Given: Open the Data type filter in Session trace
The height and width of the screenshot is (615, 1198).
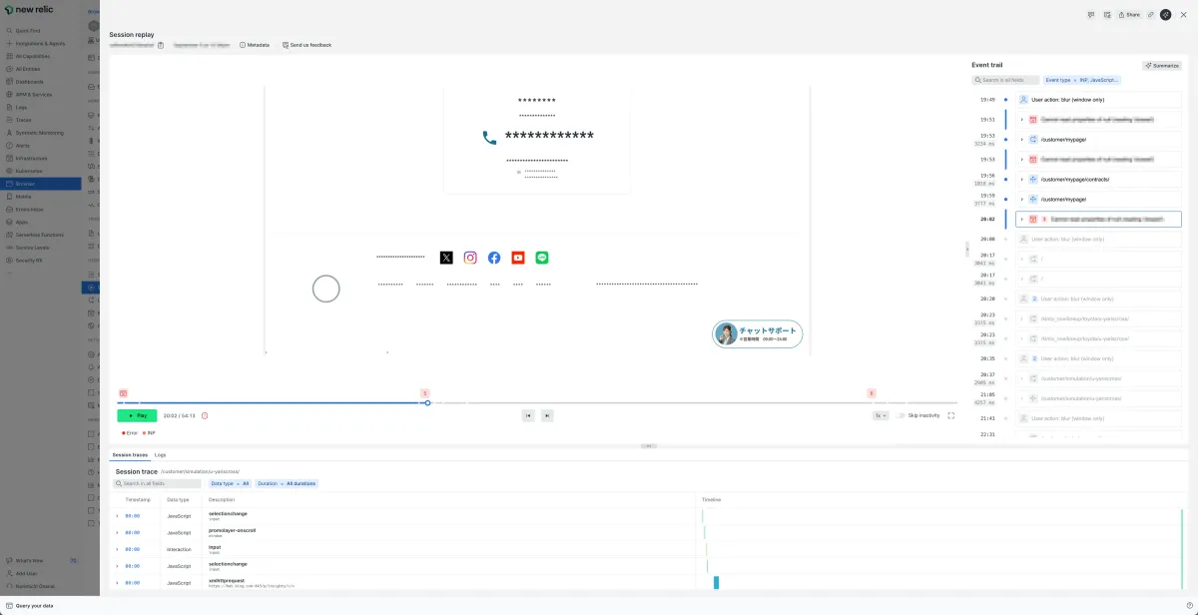Looking at the screenshot, I should click(x=230, y=483).
